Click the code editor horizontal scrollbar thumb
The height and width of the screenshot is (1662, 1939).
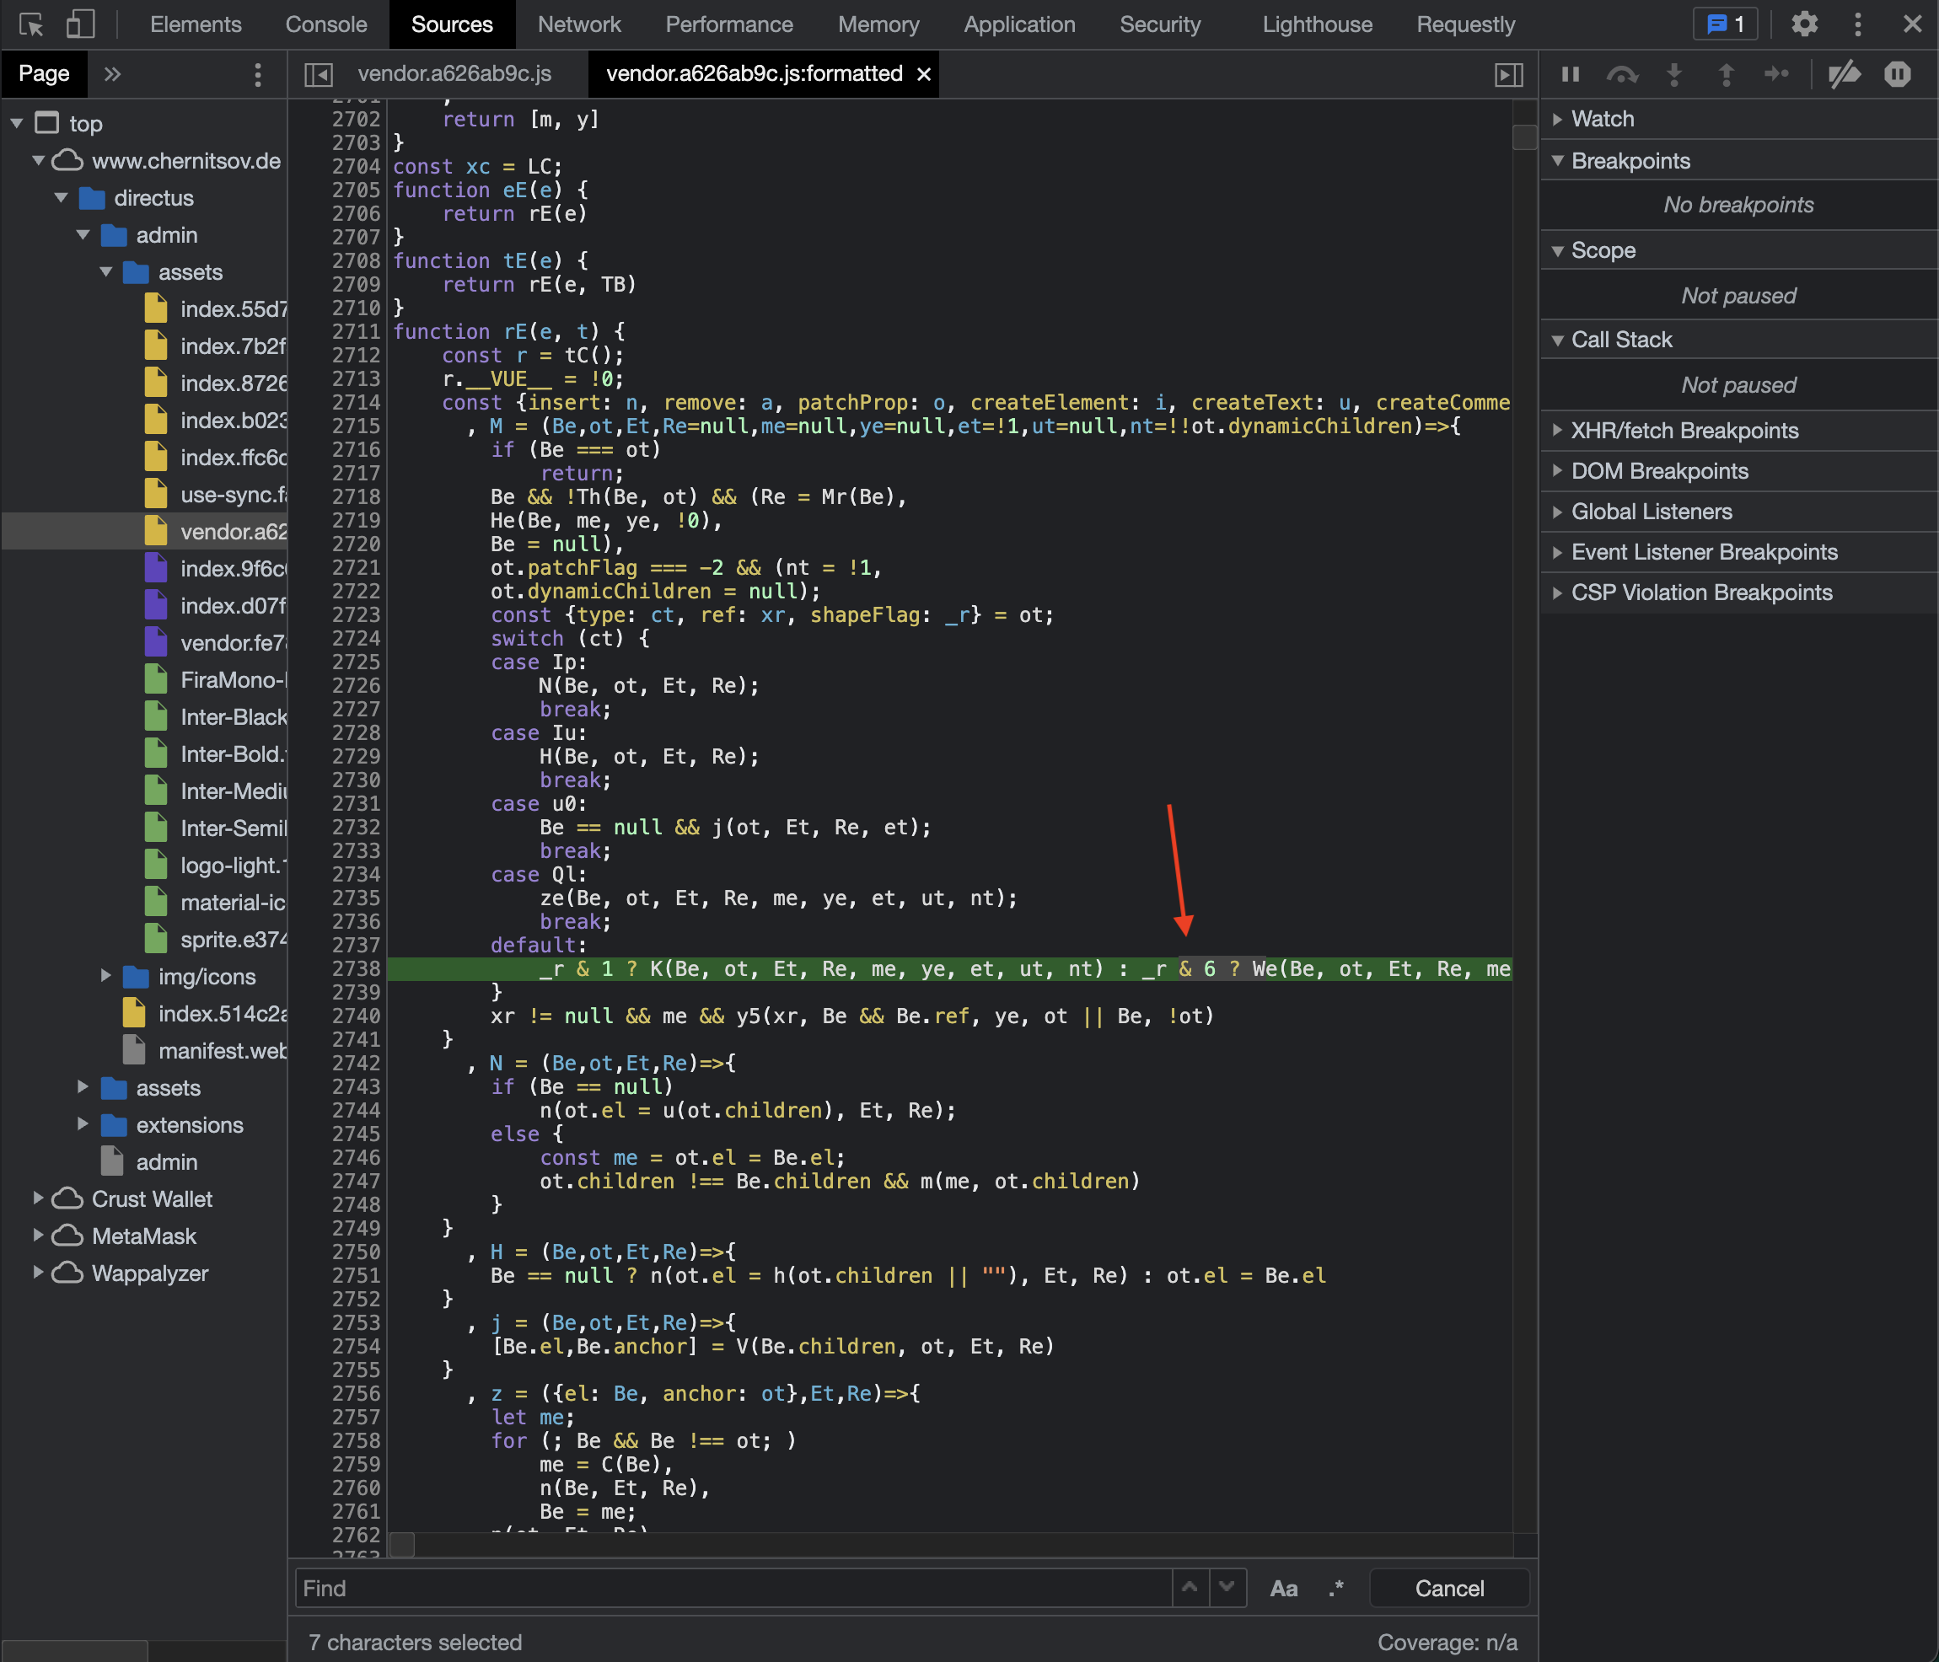tap(402, 1544)
